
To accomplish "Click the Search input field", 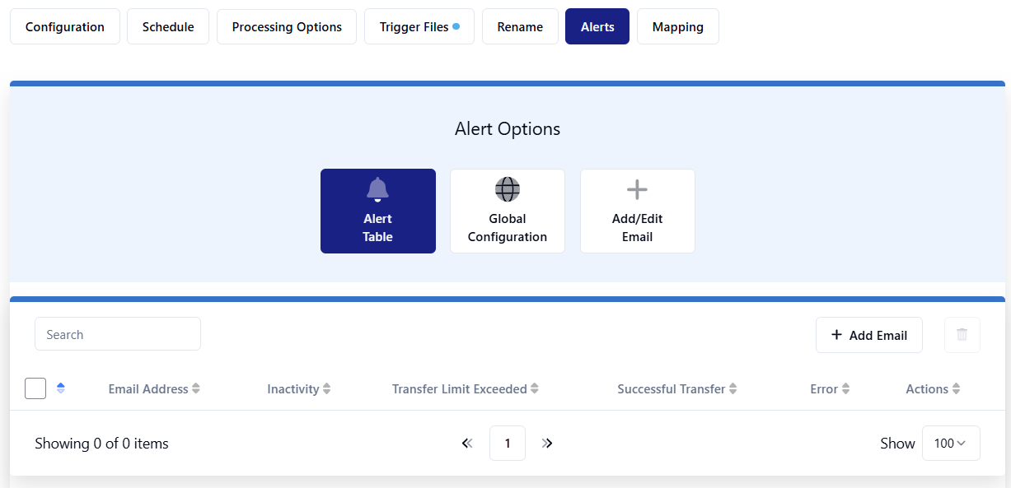I will pyautogui.click(x=118, y=334).
